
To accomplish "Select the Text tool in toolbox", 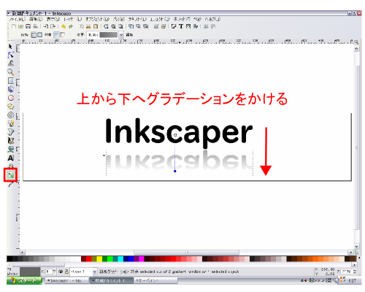I will click(11, 158).
